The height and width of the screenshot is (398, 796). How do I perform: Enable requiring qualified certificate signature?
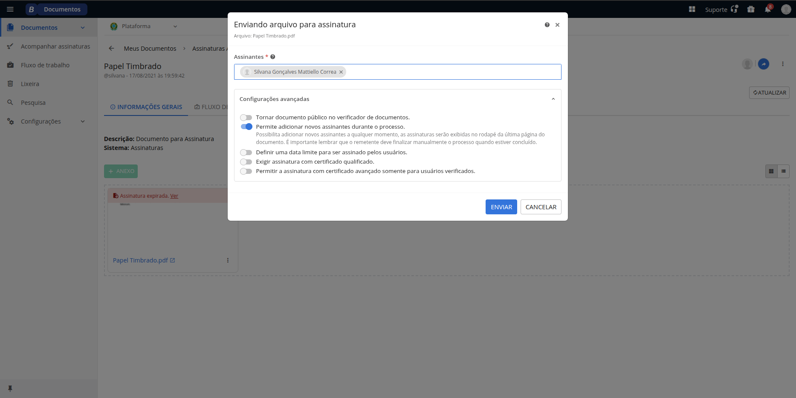point(246,162)
